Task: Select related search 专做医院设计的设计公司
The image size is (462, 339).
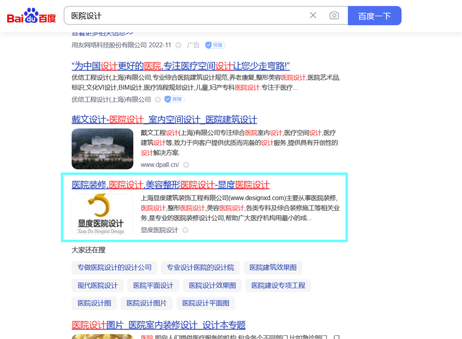Action: tap(114, 268)
